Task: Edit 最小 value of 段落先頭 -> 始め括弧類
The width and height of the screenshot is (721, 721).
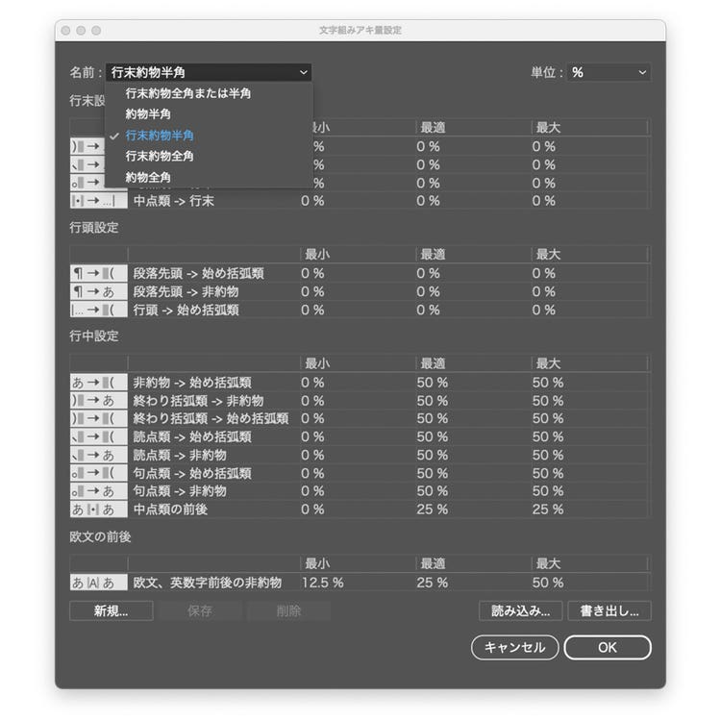Action: pos(312,274)
